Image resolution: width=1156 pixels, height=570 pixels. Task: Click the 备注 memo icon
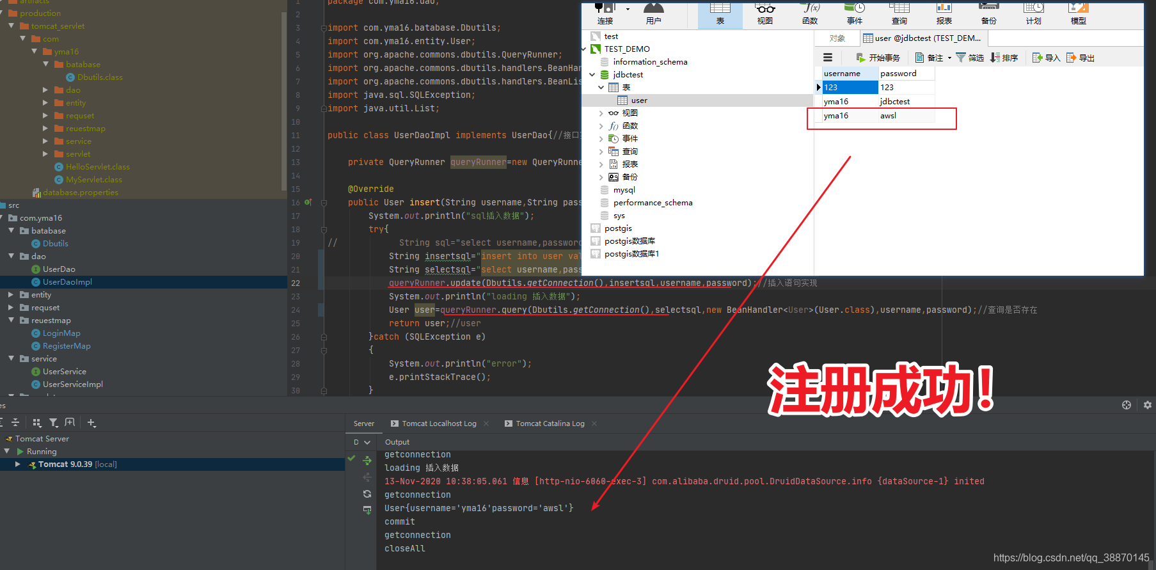pos(929,58)
